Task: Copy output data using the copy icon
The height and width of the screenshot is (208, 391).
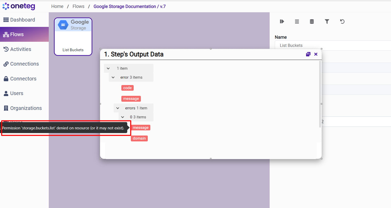Action: click(x=308, y=54)
